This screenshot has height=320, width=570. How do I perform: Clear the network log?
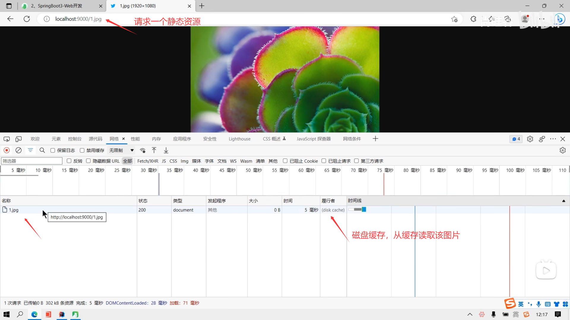tap(18, 150)
